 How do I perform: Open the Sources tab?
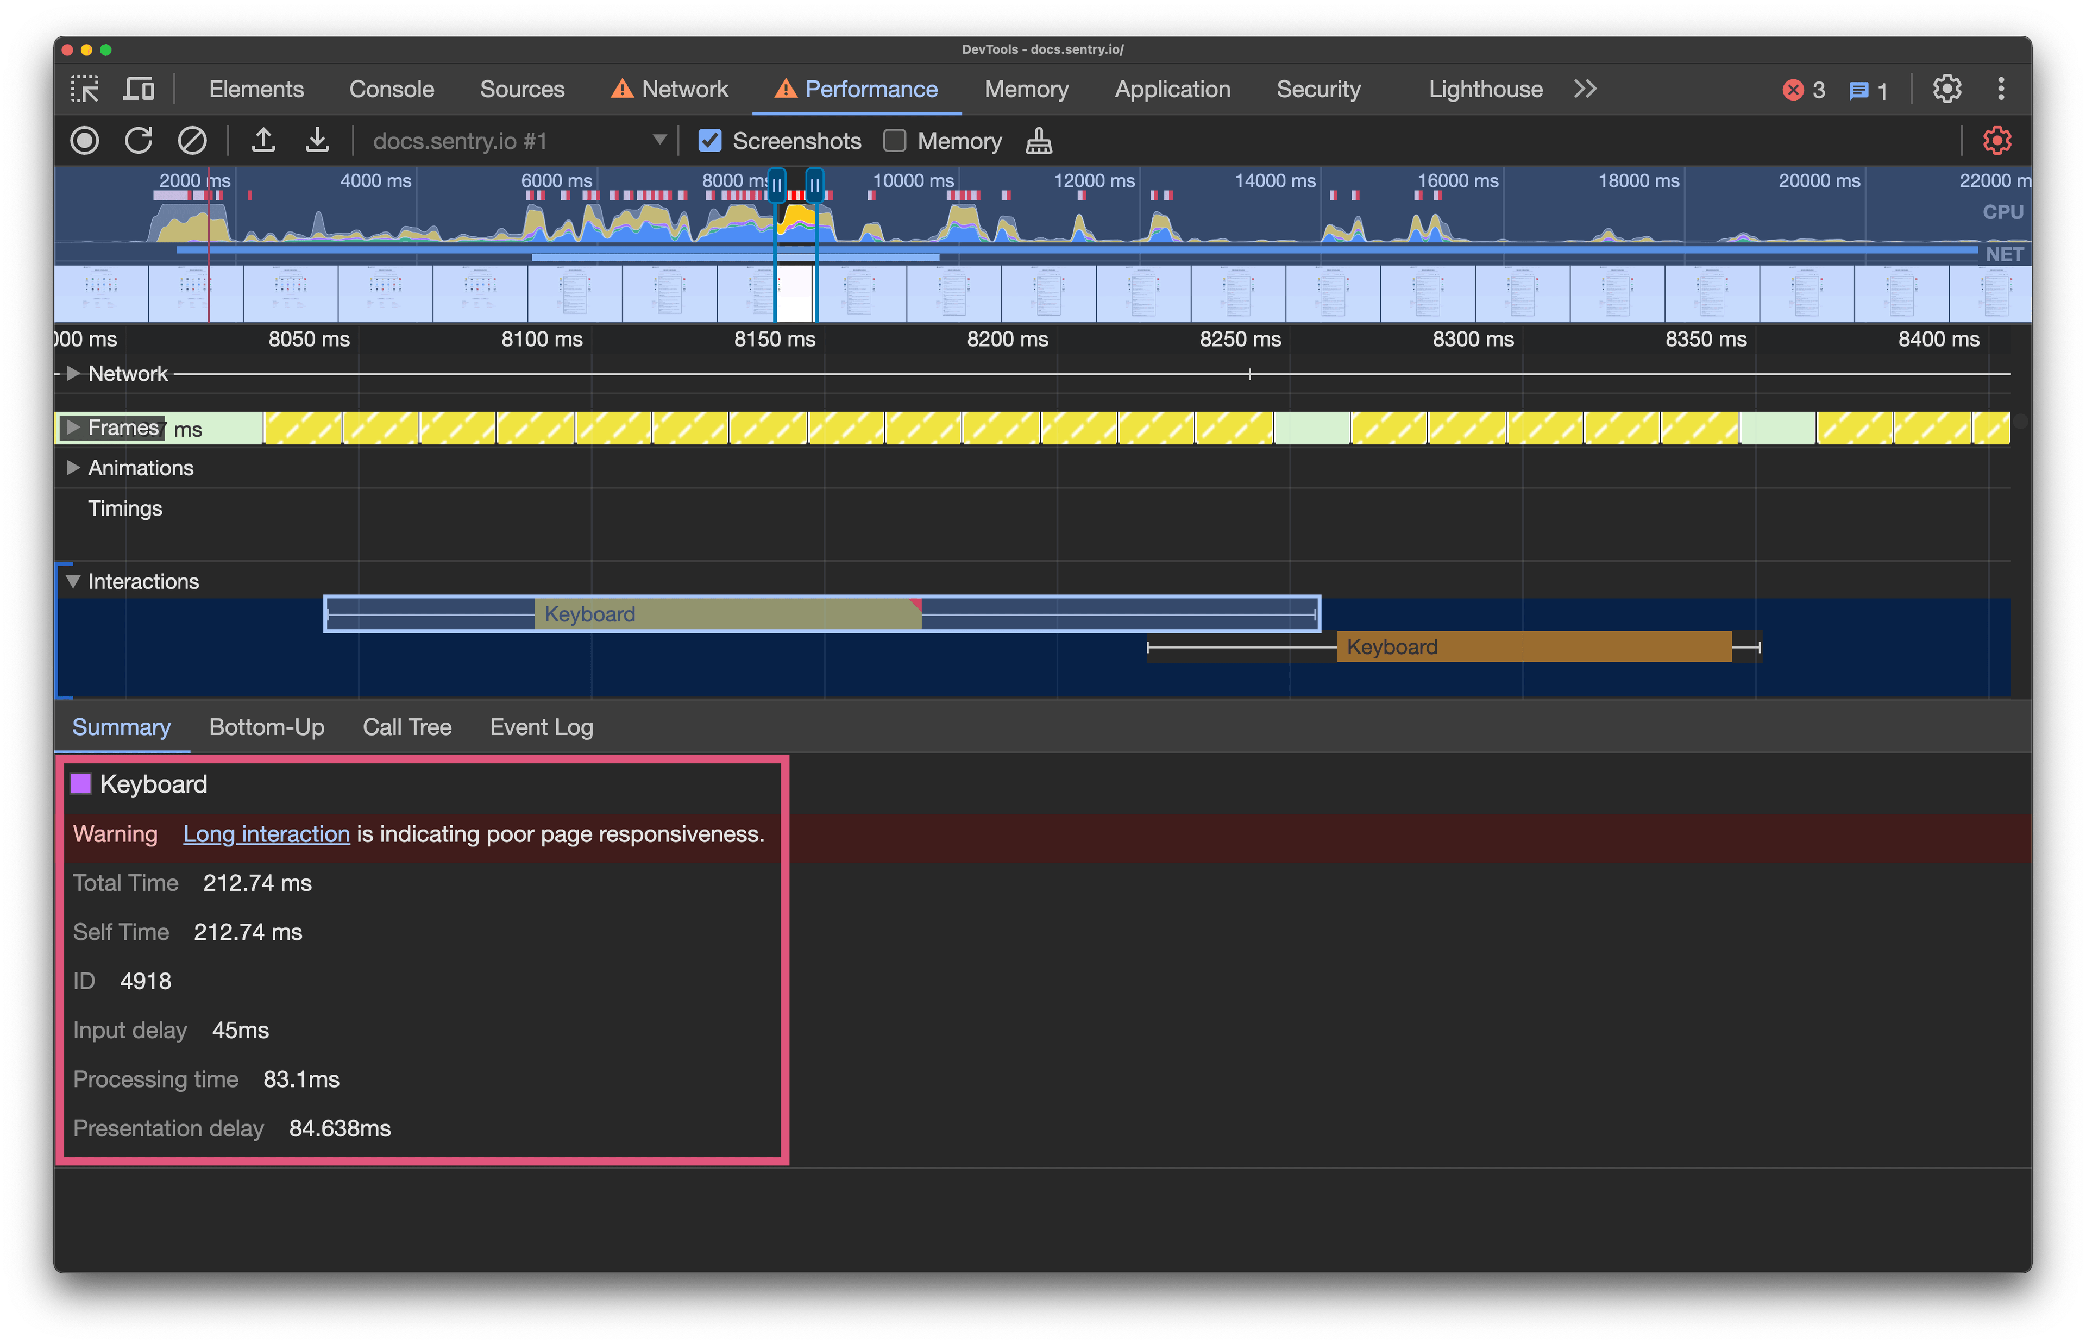[x=521, y=89]
